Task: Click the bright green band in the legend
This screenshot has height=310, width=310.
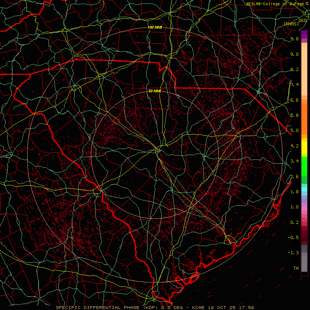Action: click(x=304, y=166)
